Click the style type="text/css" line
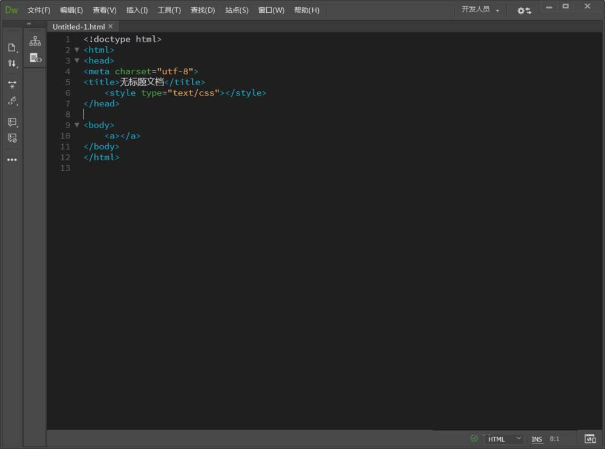 (185, 93)
